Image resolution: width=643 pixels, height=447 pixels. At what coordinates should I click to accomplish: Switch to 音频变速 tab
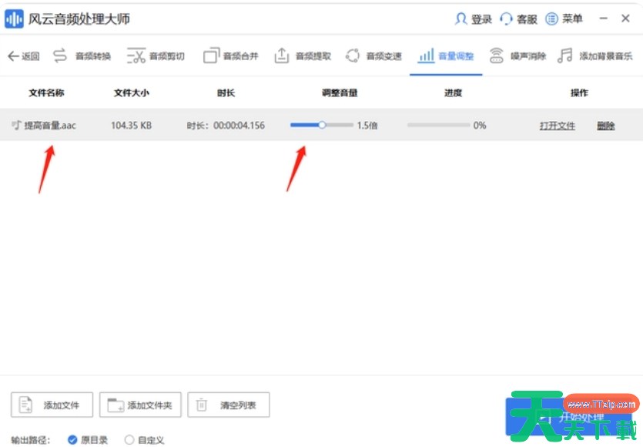(373, 55)
